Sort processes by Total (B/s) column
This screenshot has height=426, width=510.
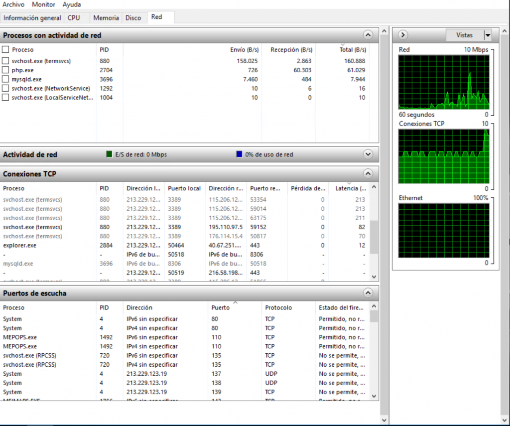point(353,50)
